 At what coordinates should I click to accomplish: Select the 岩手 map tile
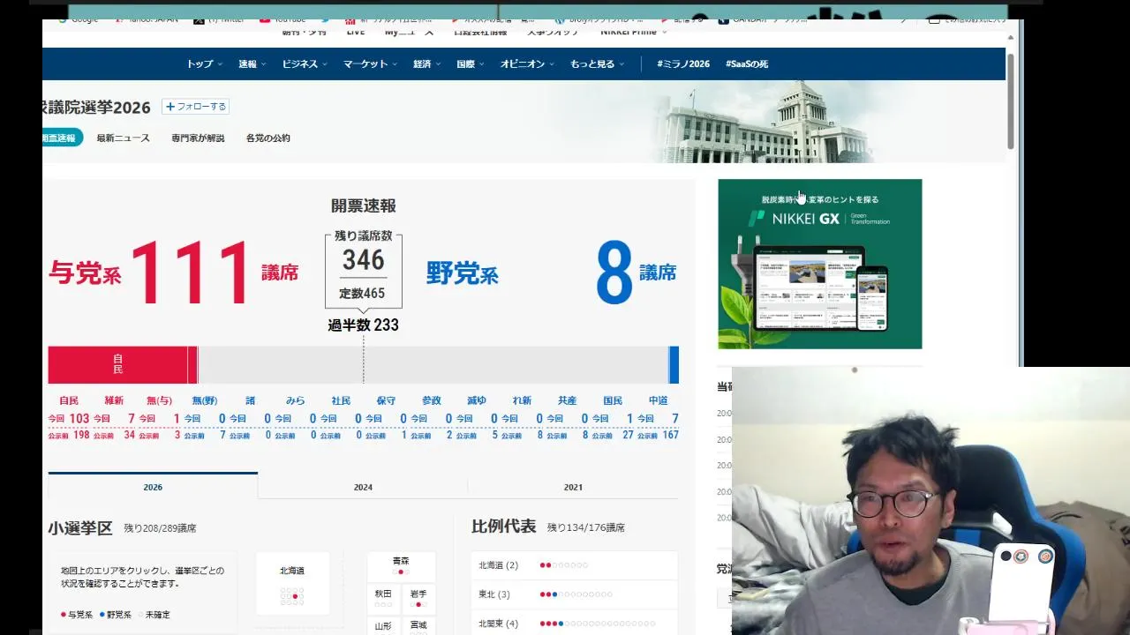click(418, 599)
